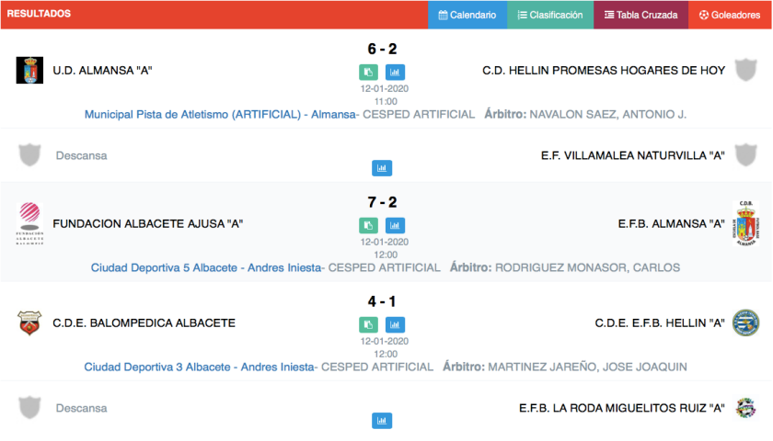Open green report icon for the 4 - 1 match
Screen dimensions: 773x441
pos(368,324)
